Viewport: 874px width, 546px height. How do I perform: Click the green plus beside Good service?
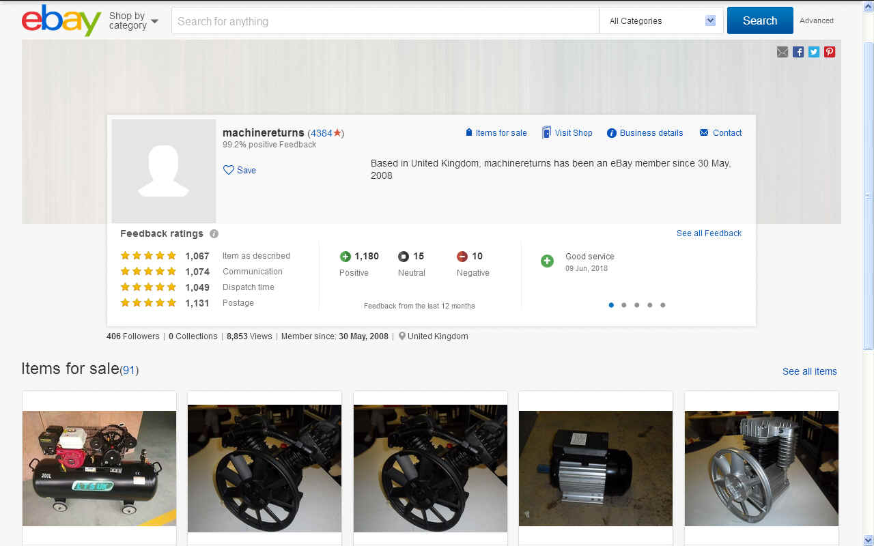[547, 261]
